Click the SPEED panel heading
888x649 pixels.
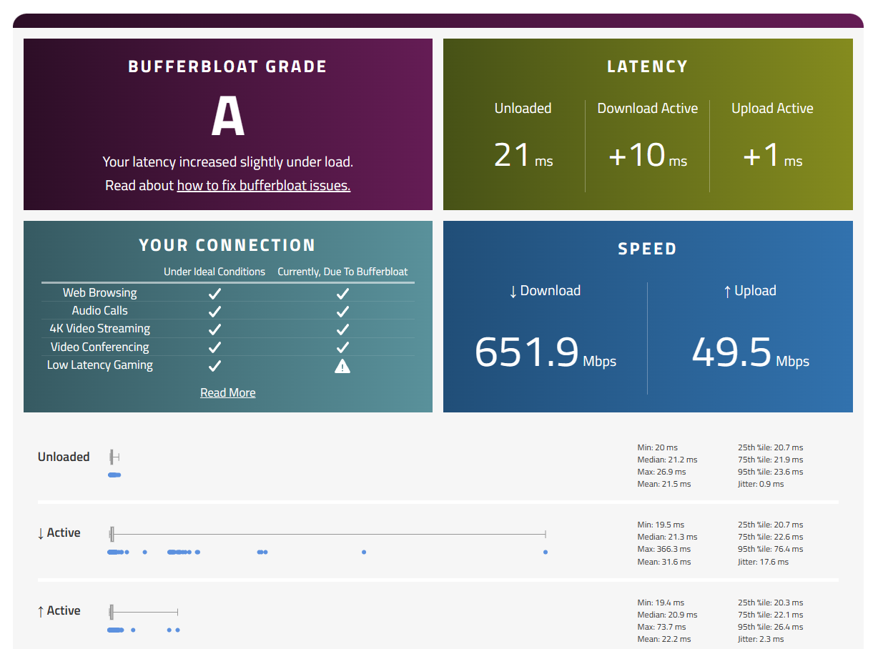point(648,249)
